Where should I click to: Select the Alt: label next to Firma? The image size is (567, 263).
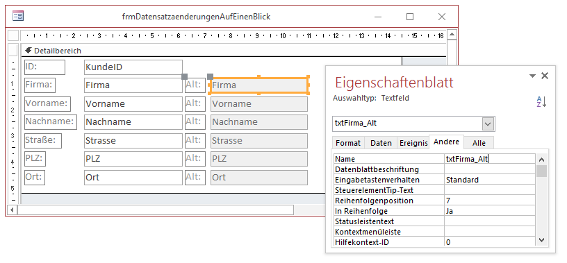click(195, 85)
